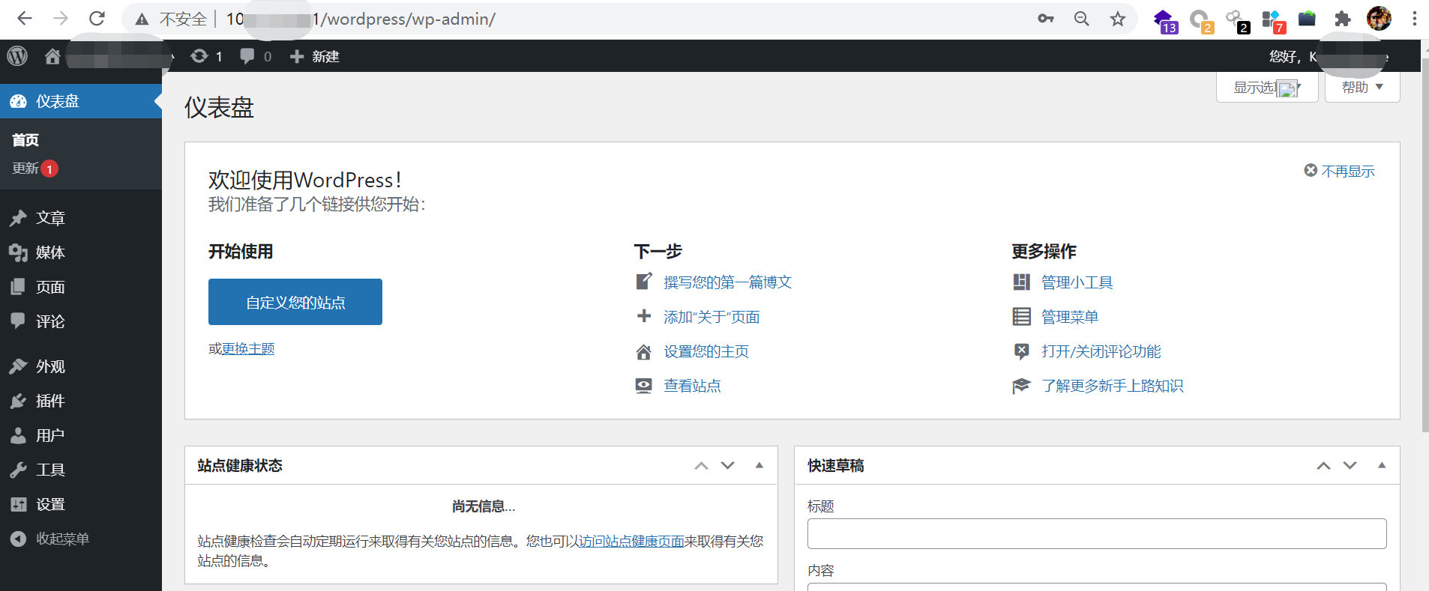Open 更新 updates submenu item
The height and width of the screenshot is (591, 1429).
pyautogui.click(x=34, y=169)
